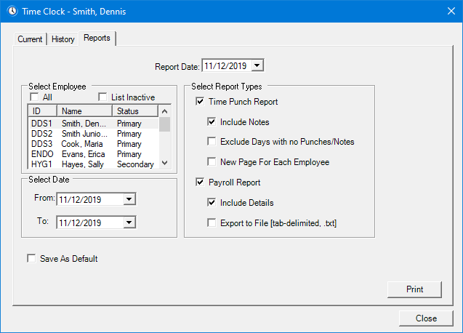Viewport: 463px width, 333px height.
Task: Click the employee list scrollbar thumb
Action: click(x=165, y=124)
